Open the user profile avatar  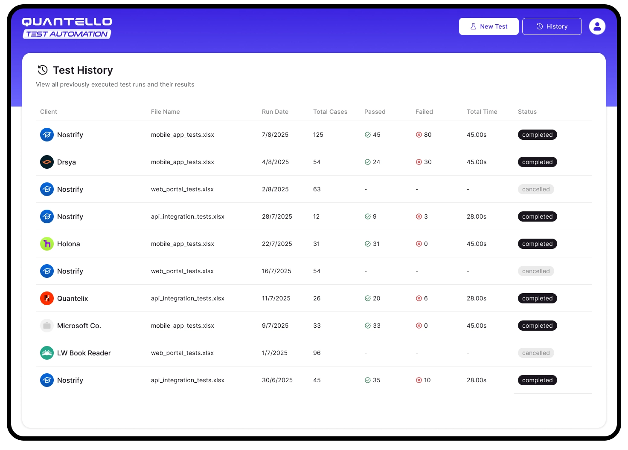pos(597,26)
